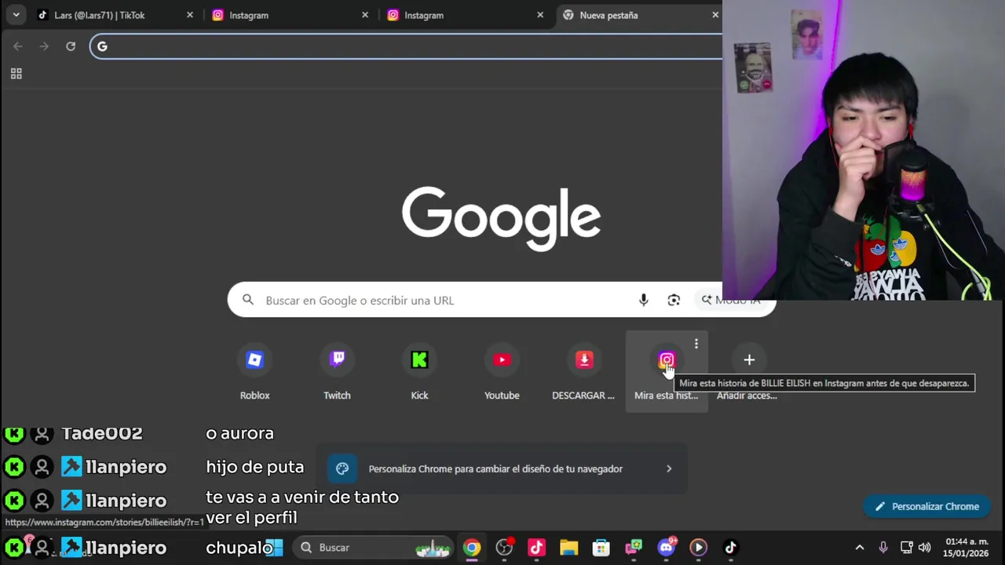Click the Windows Start button
Image resolution: width=1005 pixels, height=565 pixels.
tap(273, 547)
